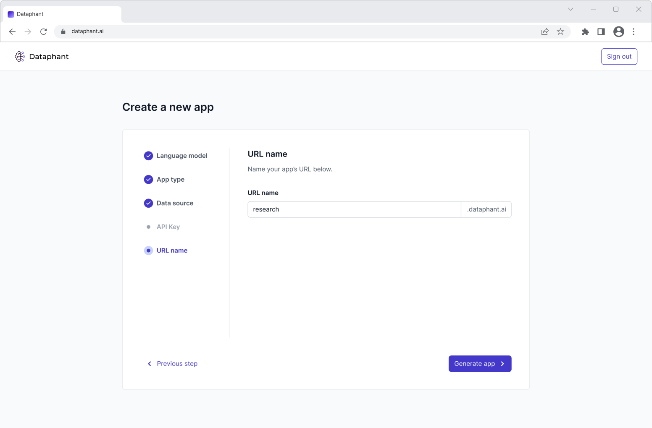Bookmark this page with the star icon
Screen dimensions: 652x428
coord(560,31)
